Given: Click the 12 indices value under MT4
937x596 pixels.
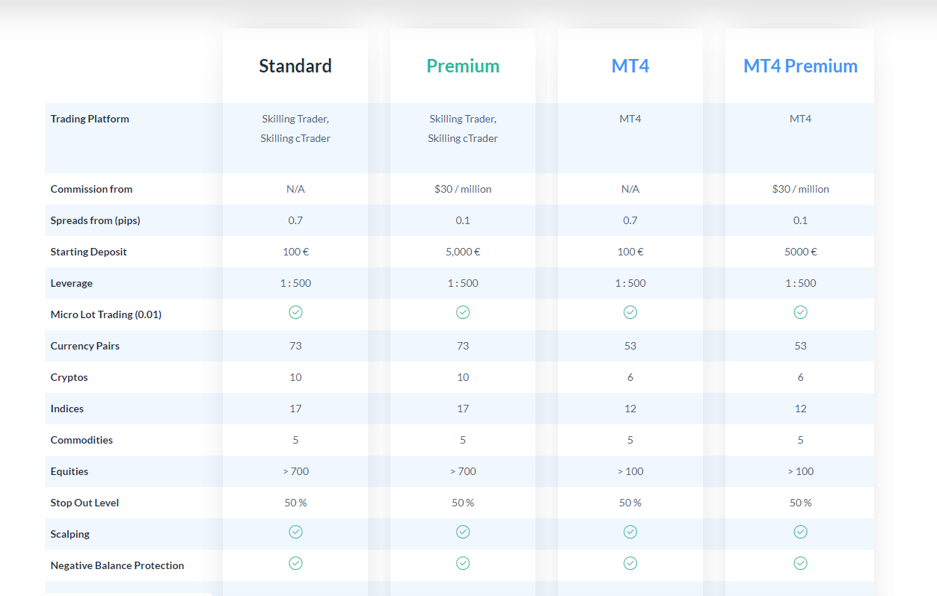Looking at the screenshot, I should 630,409.
